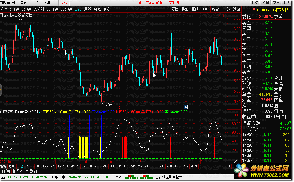Click the top-right 资讯 button
The image size is (294, 182).
(x=265, y=3)
